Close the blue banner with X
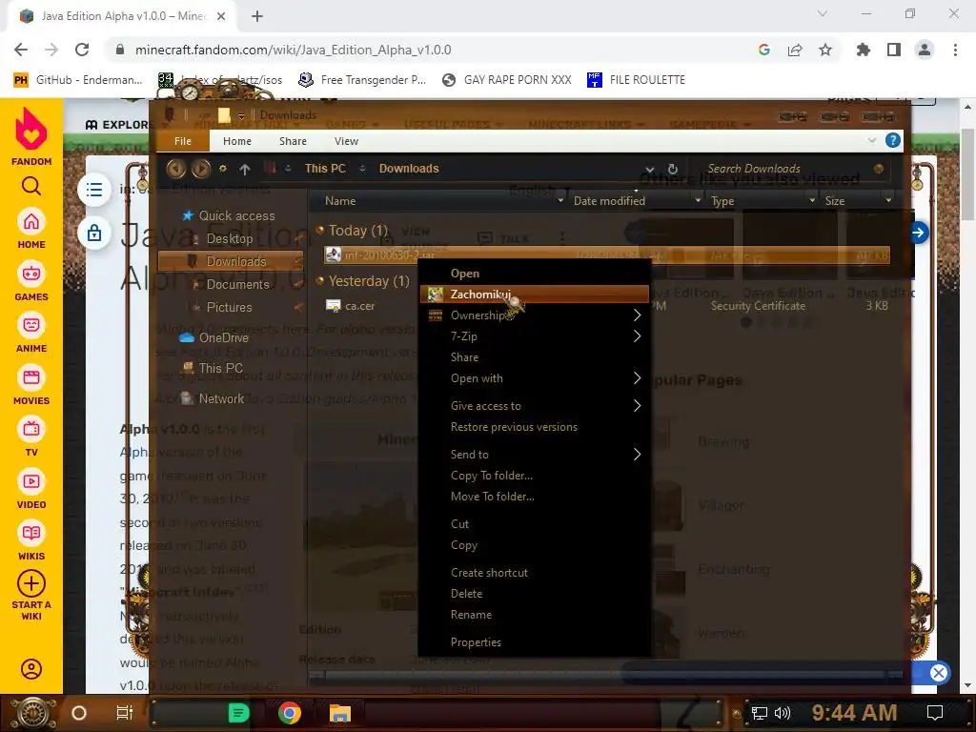 939,672
